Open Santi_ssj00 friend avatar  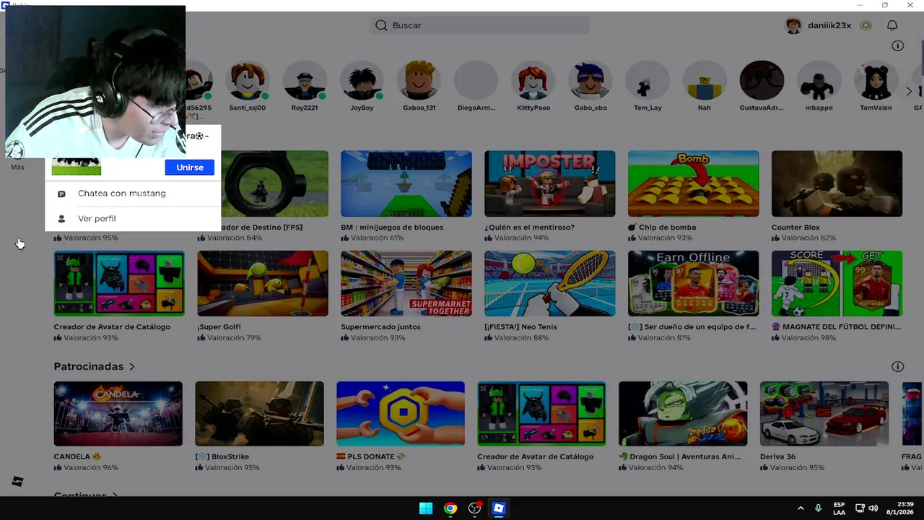248,80
